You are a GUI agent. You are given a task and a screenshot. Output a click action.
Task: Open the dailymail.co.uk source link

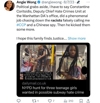(x=34, y=83)
